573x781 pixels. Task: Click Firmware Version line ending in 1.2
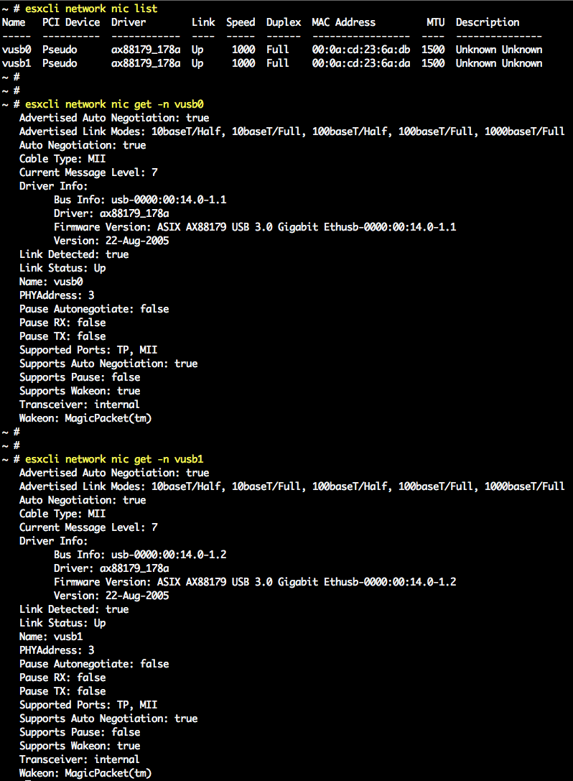255,582
